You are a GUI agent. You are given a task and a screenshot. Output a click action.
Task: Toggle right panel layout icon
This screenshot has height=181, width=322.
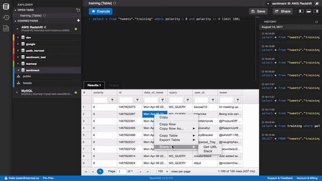point(316,11)
